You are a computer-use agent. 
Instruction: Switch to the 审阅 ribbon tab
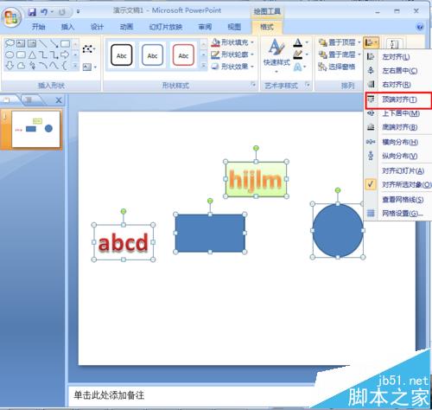pyautogui.click(x=205, y=27)
